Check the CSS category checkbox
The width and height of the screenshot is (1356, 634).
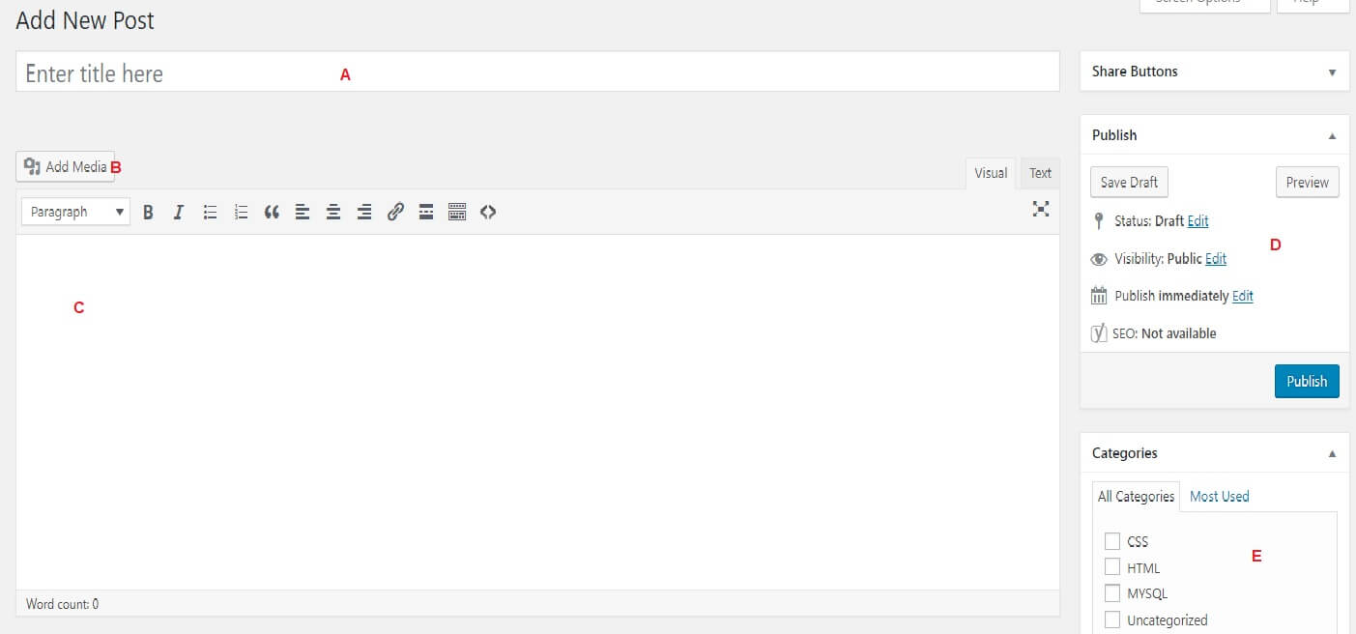(1112, 541)
